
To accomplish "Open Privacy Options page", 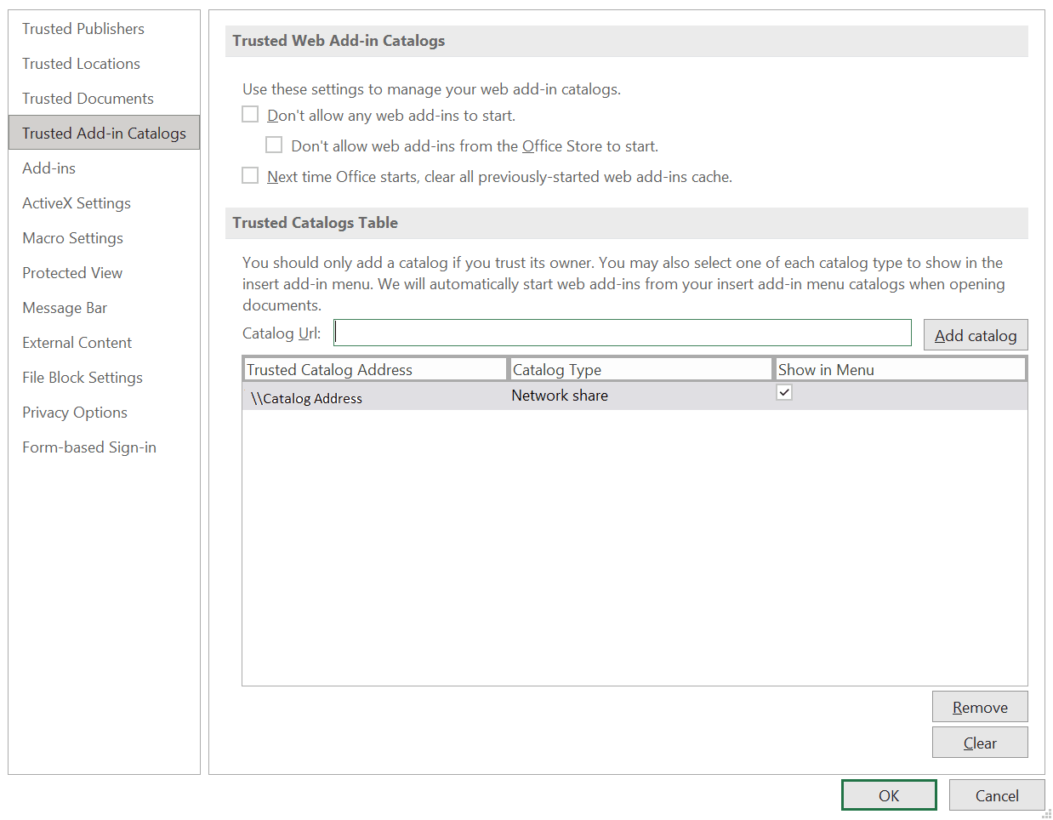I will (x=74, y=412).
